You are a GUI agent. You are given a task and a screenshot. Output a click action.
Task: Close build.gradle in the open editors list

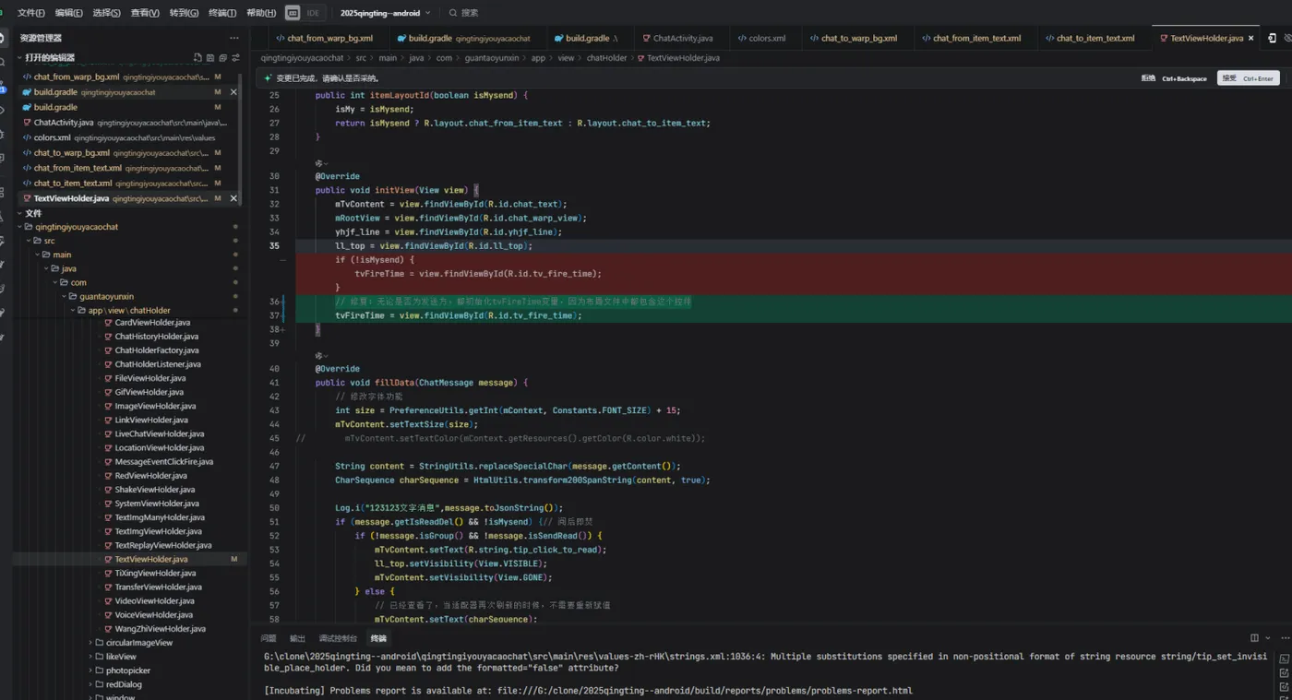[x=233, y=92]
